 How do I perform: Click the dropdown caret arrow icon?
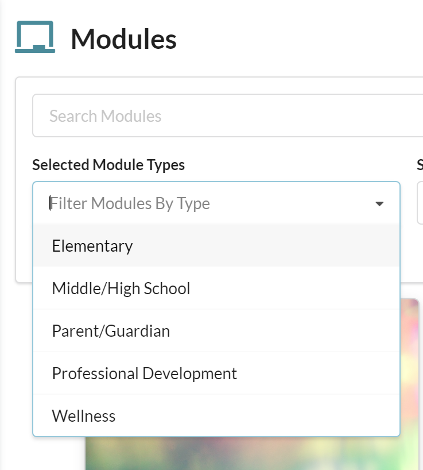coord(379,204)
